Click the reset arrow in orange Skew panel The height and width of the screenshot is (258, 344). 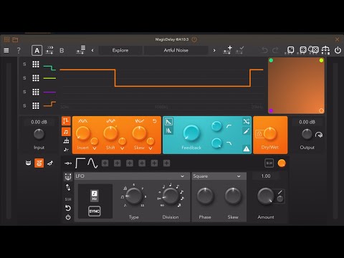tap(155, 121)
